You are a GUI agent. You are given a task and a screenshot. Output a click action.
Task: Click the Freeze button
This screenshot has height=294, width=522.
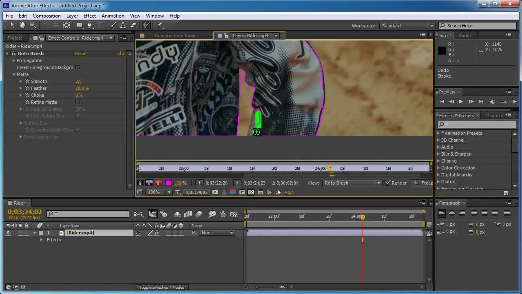[422, 183]
